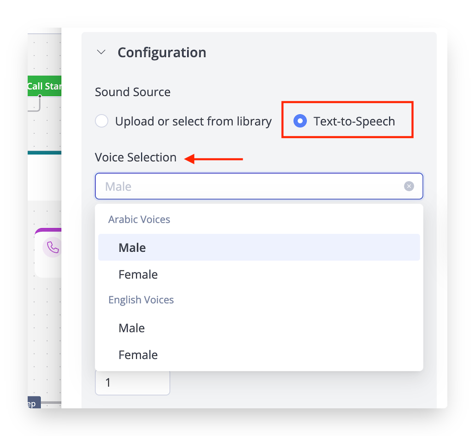Click the connector dot below Call Start
Screen dimensions: 475x436
point(40,96)
